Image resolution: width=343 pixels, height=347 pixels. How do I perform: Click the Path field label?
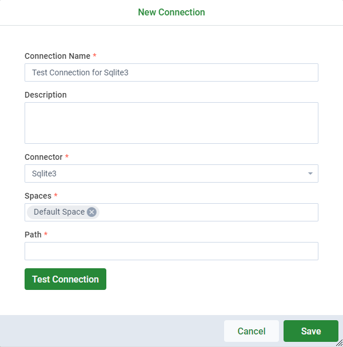33,235
